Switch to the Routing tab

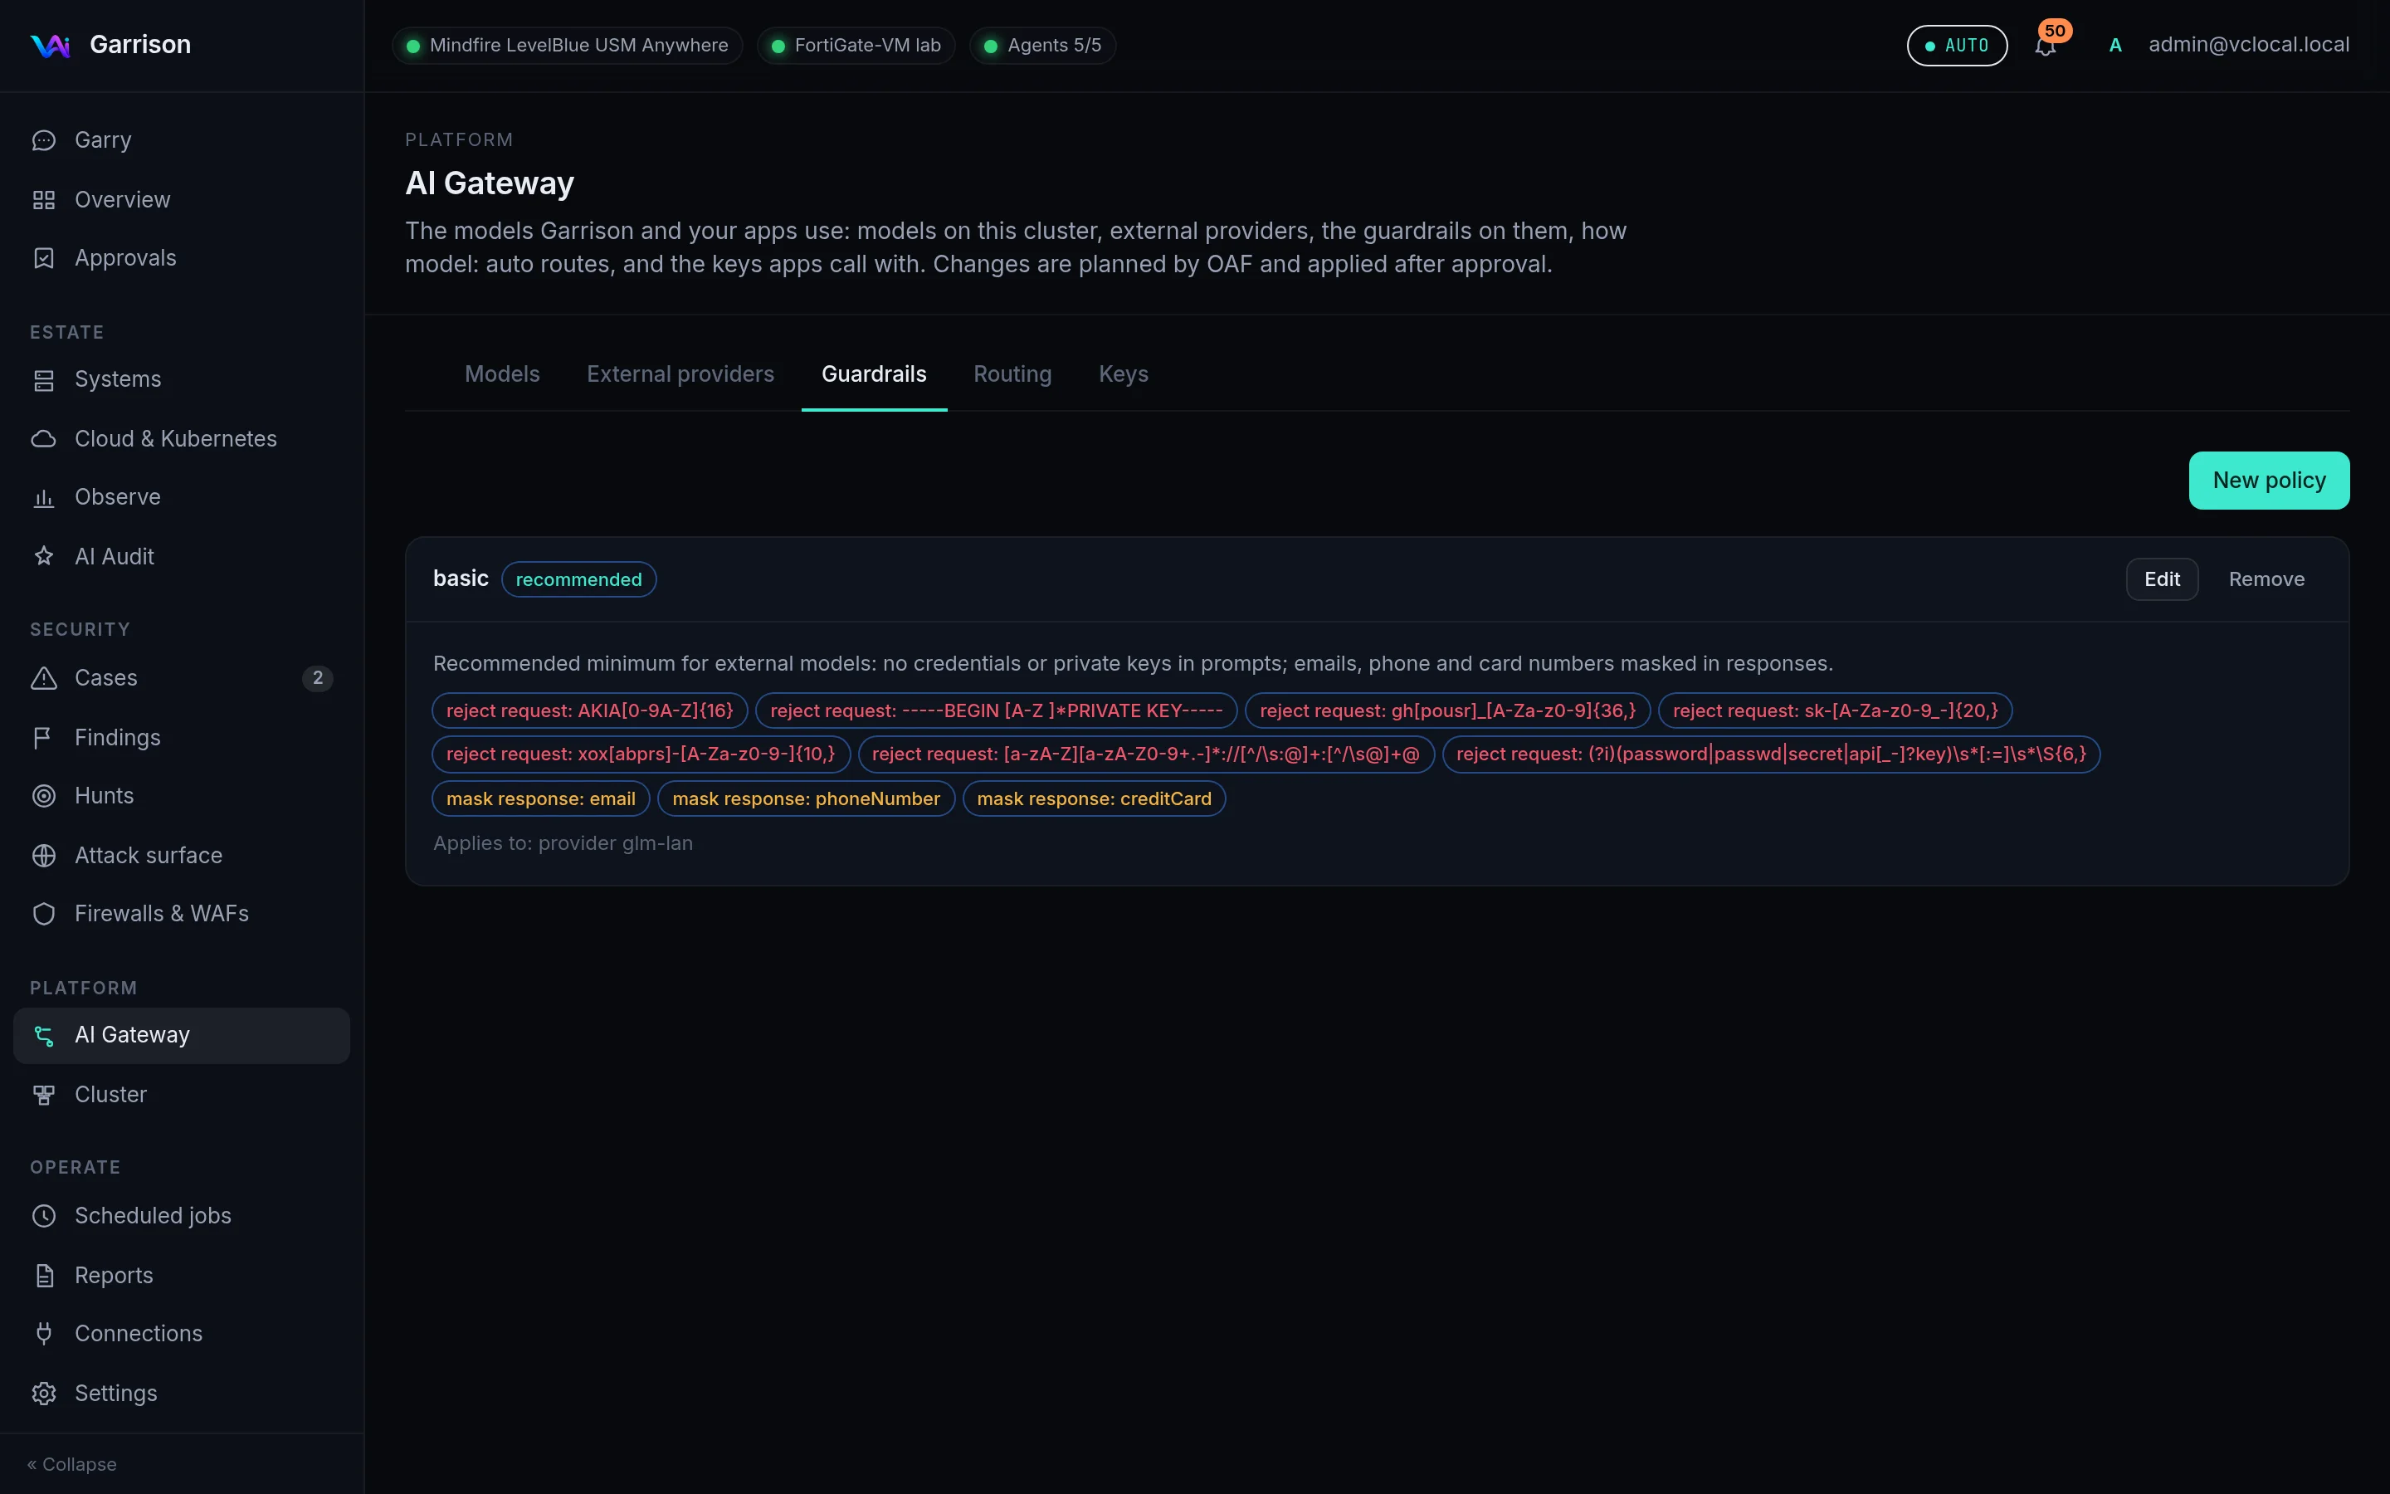coord(1012,374)
